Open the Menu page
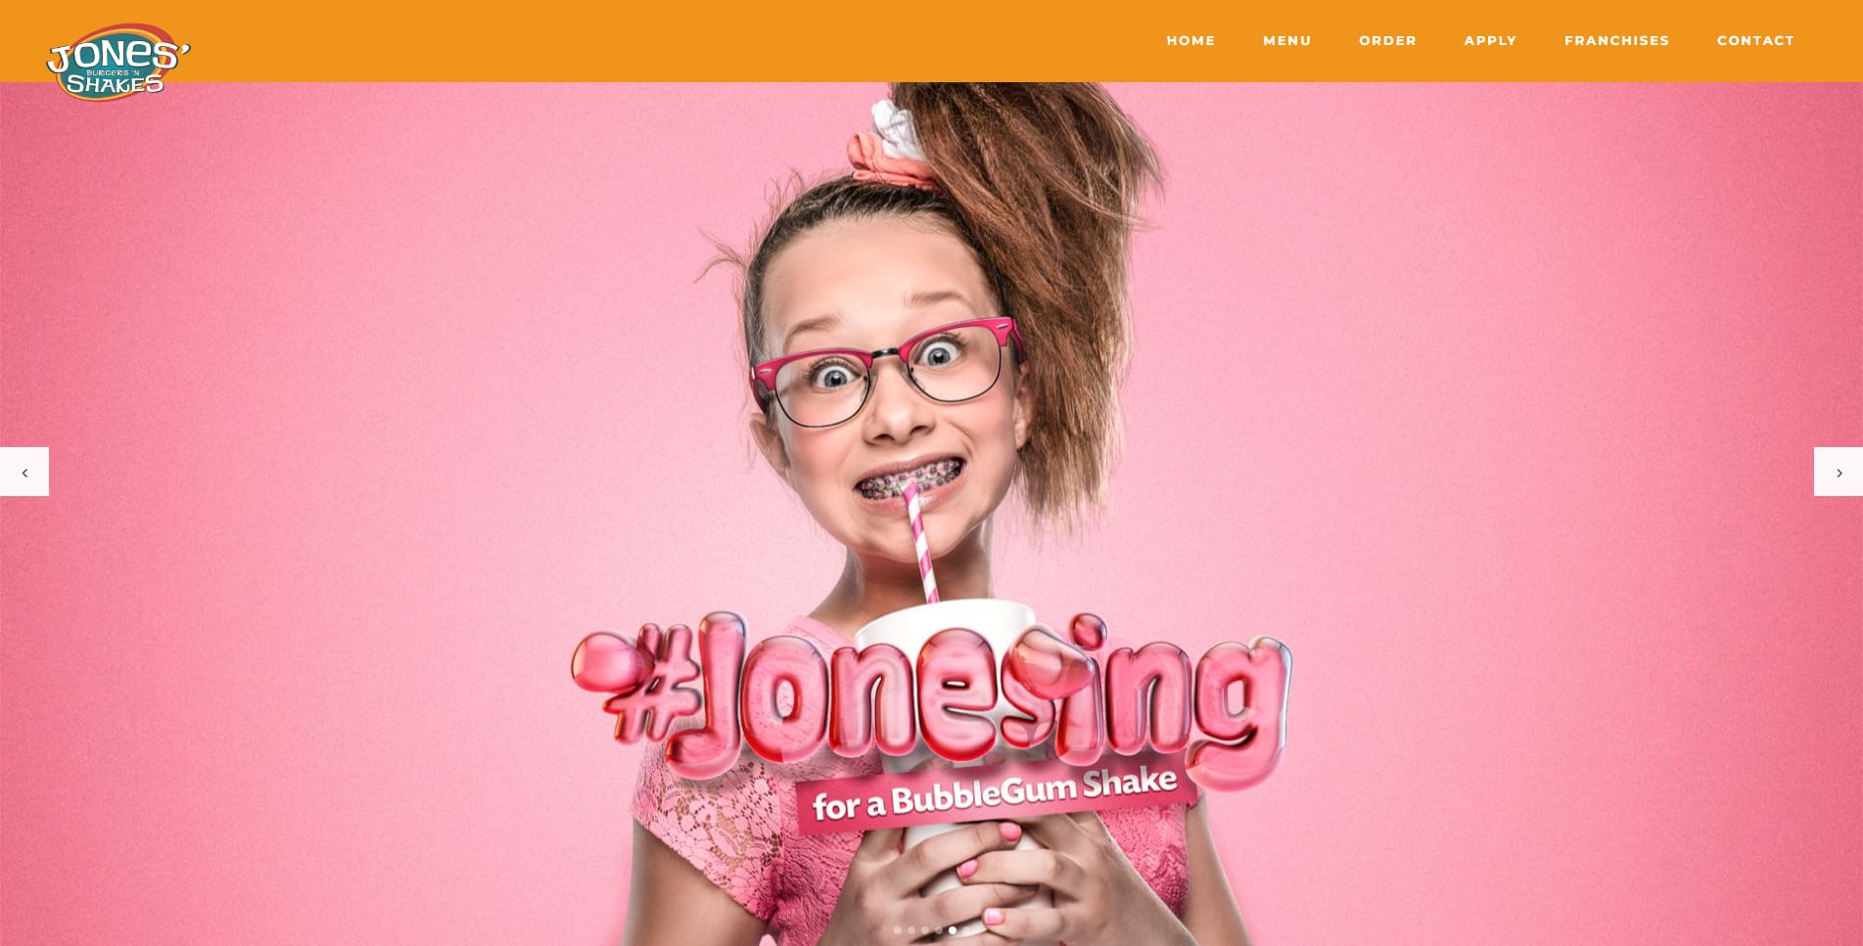 point(1286,40)
